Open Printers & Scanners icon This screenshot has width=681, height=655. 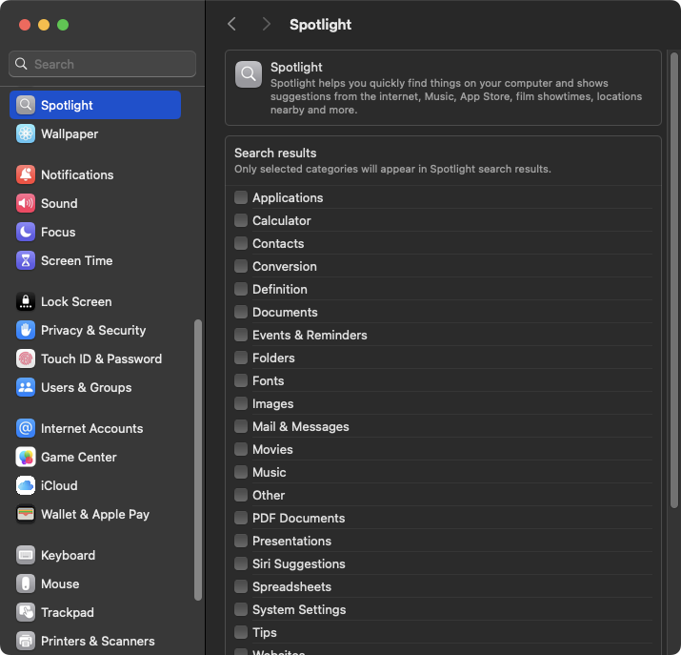point(26,641)
